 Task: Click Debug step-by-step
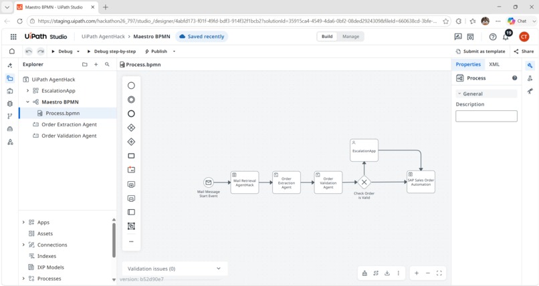click(x=112, y=51)
